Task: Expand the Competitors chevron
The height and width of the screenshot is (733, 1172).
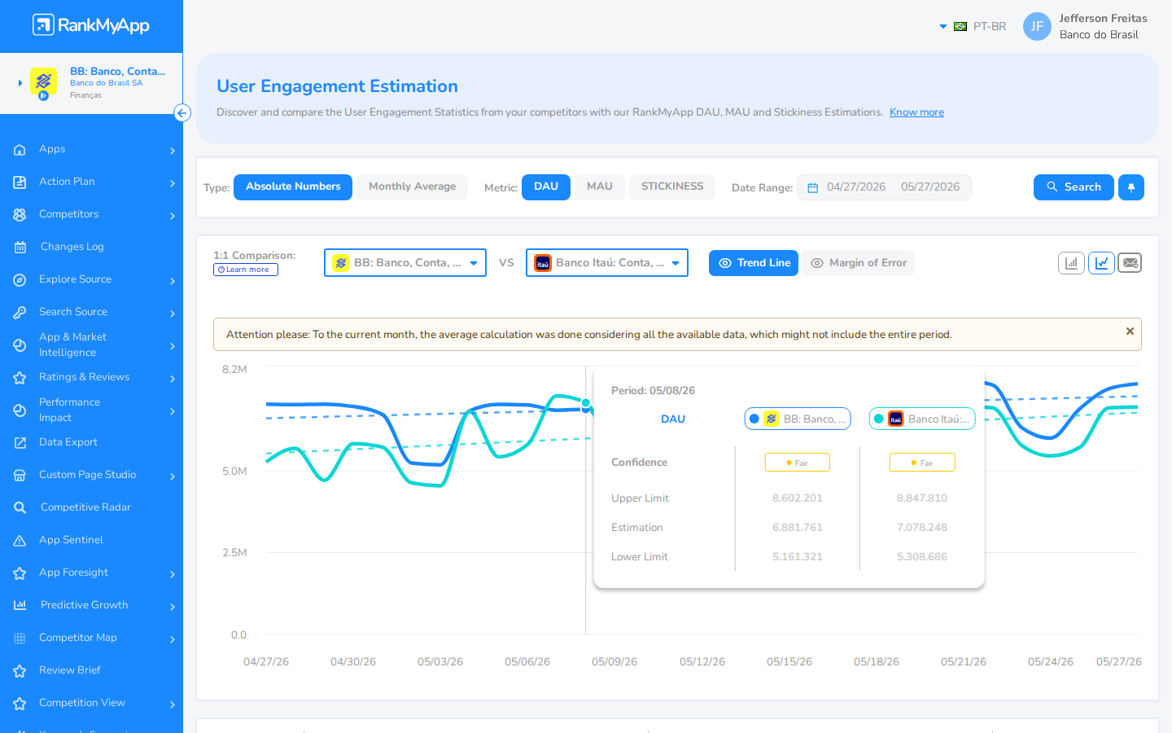Action: tap(173, 216)
